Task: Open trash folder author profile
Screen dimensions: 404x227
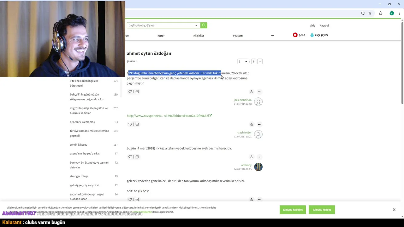Action: (x=244, y=132)
